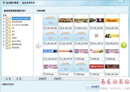Screen dimensions: 130x92
Task: Expand the S-1-5-21-131389 tree node
Action: click(x=3, y=25)
